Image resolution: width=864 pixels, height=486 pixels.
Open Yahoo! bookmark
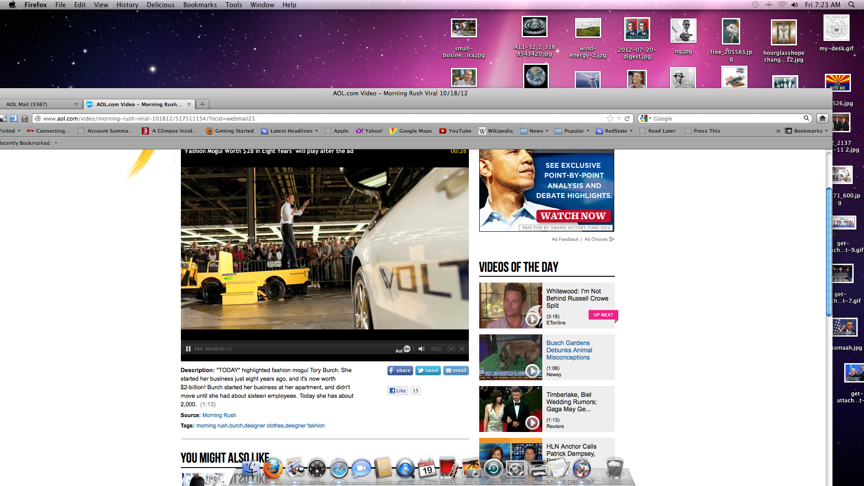(369, 131)
